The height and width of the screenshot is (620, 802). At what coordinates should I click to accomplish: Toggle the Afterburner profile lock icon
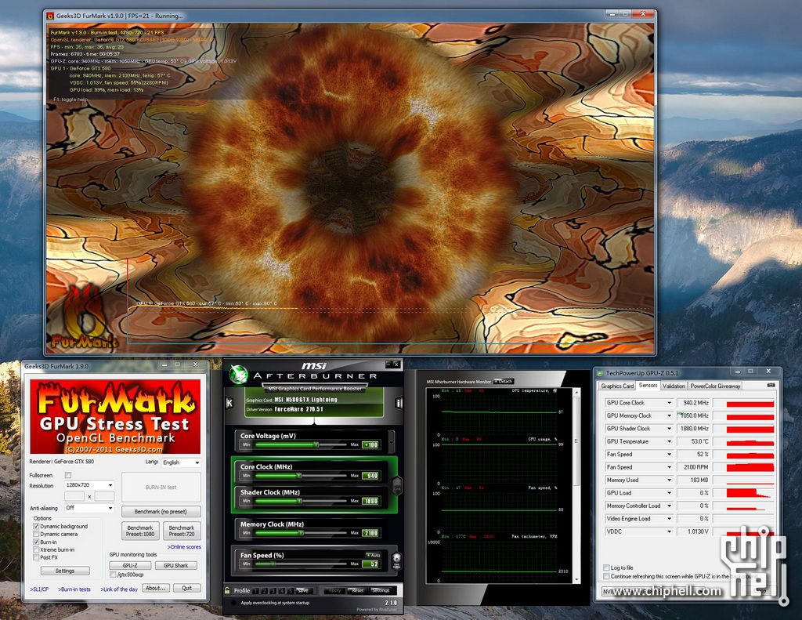click(x=227, y=590)
